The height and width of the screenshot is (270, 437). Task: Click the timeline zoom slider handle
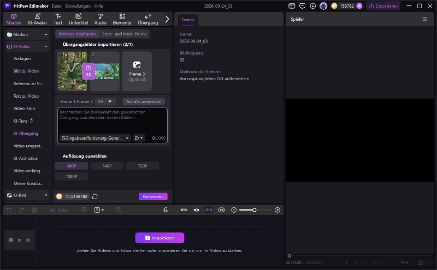(254, 210)
